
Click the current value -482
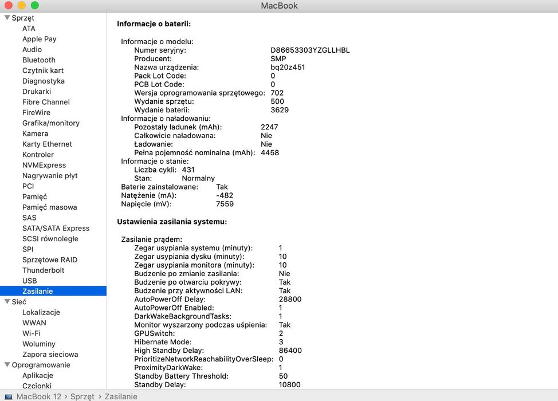pos(225,195)
